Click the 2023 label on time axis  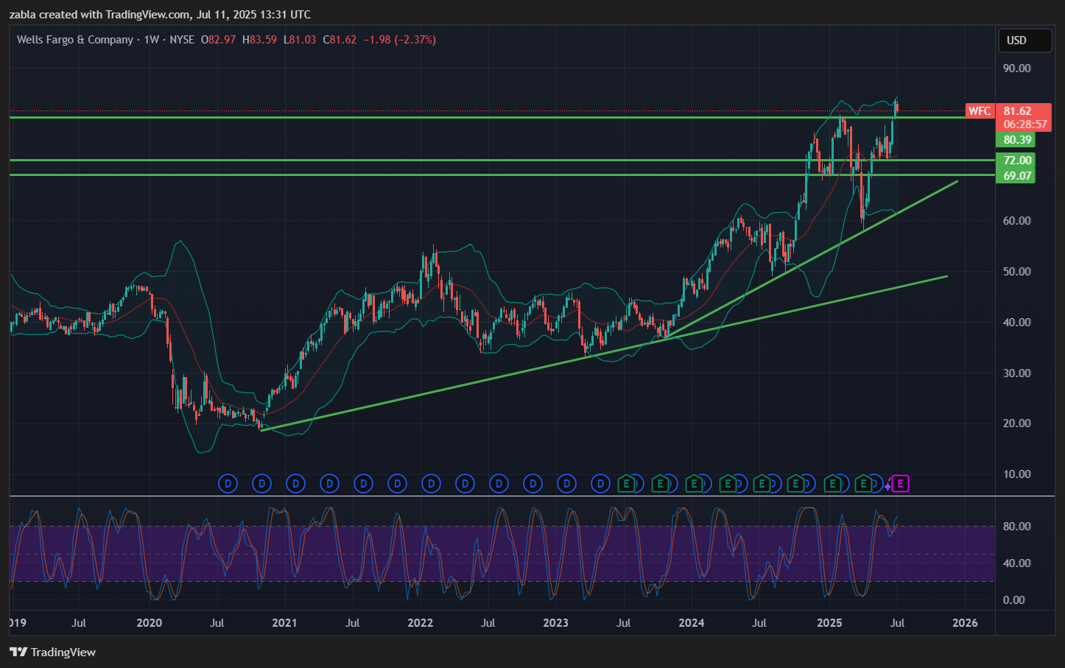tap(555, 623)
